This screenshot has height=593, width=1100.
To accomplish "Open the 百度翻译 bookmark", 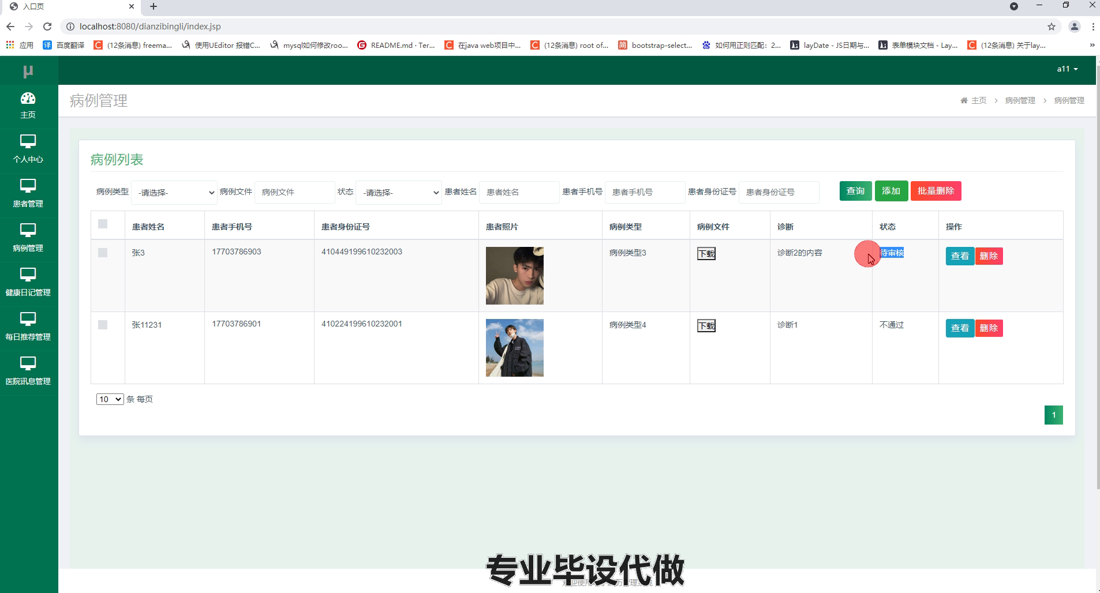I will 63,45.
